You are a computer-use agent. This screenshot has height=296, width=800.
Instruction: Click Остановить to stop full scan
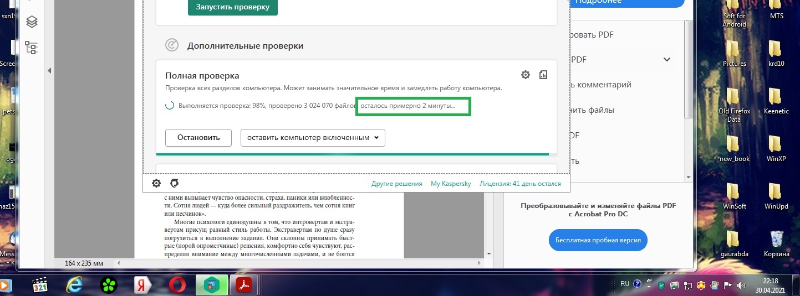[198, 137]
